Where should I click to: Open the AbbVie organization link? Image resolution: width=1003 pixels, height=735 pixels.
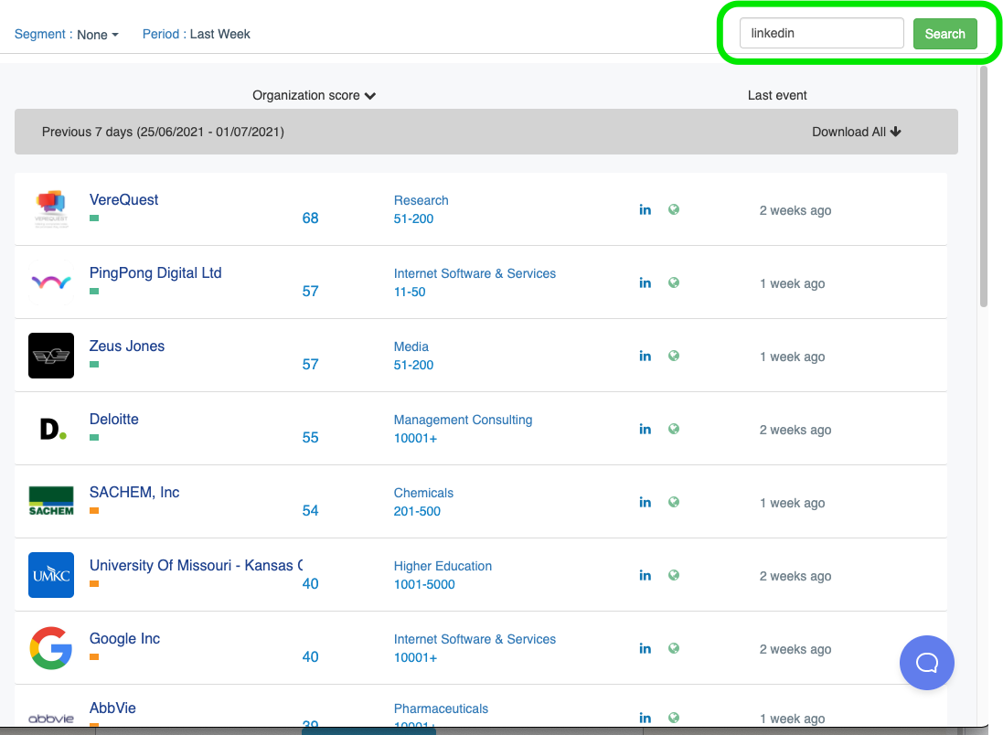112,708
